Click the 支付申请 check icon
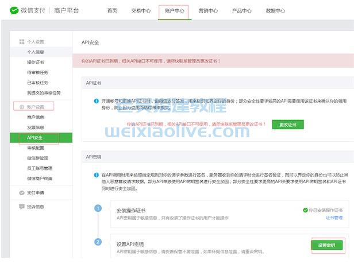 [x=22, y=193]
